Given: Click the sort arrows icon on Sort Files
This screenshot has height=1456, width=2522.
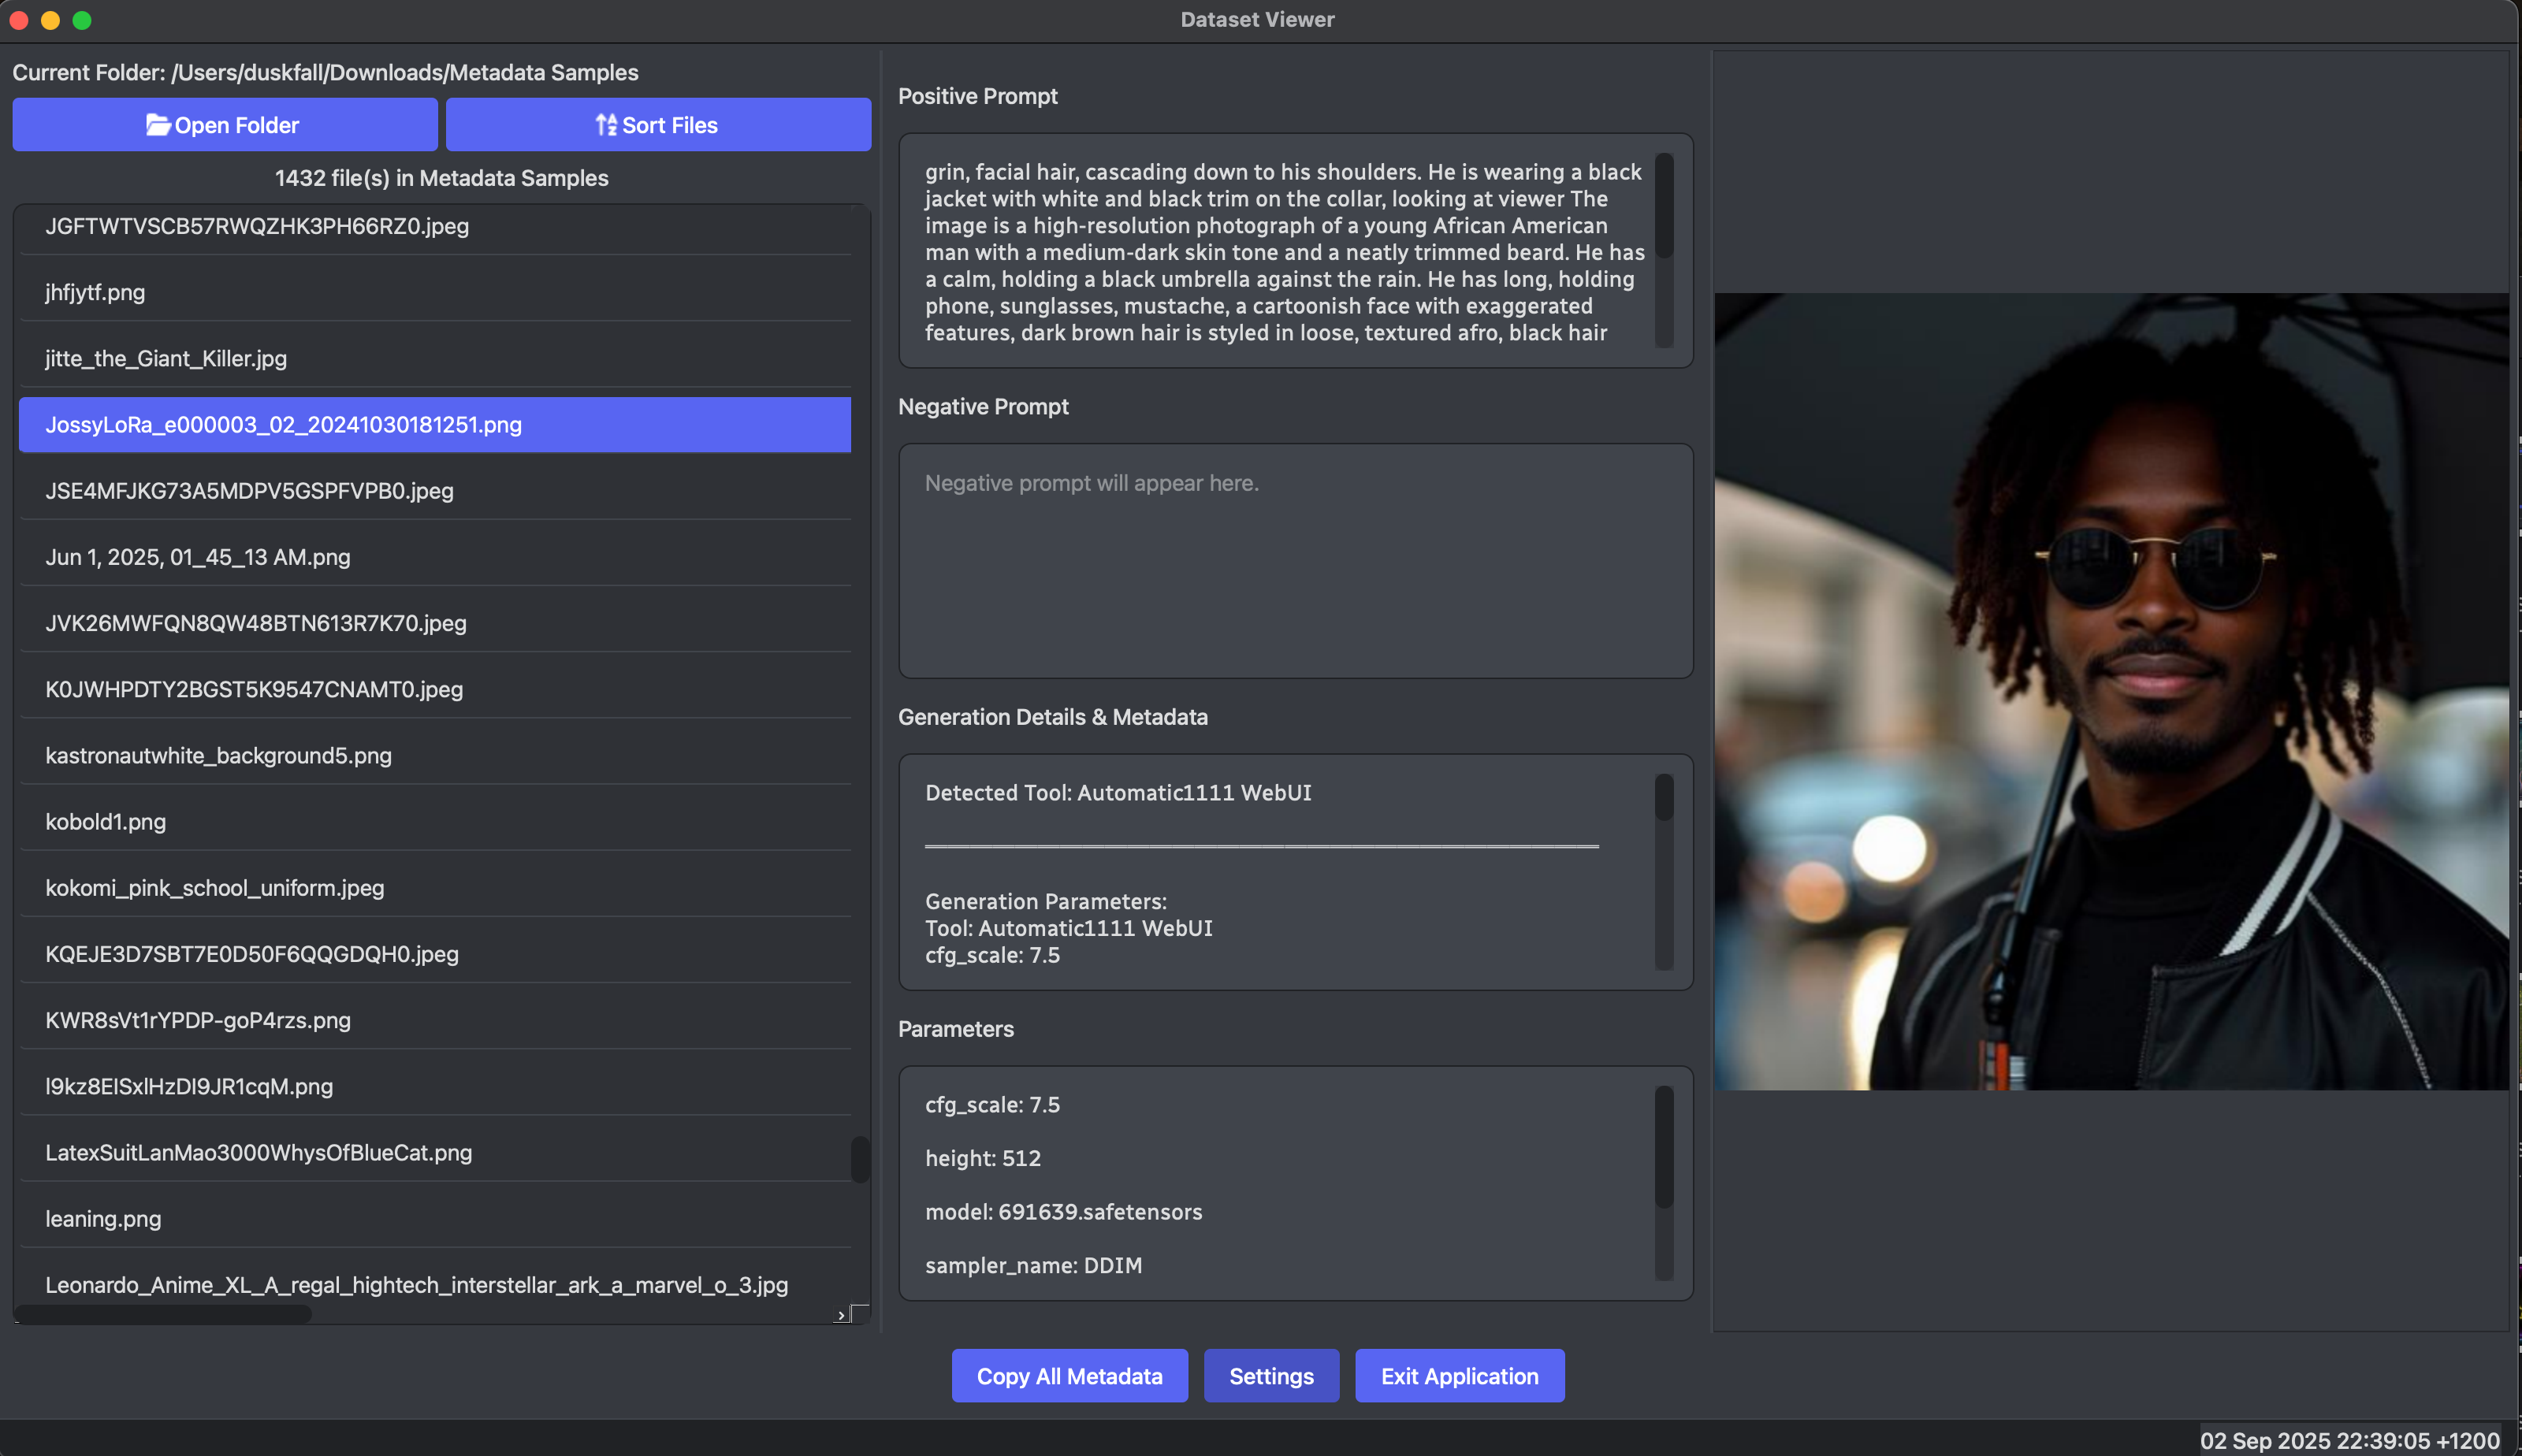Looking at the screenshot, I should [x=606, y=125].
